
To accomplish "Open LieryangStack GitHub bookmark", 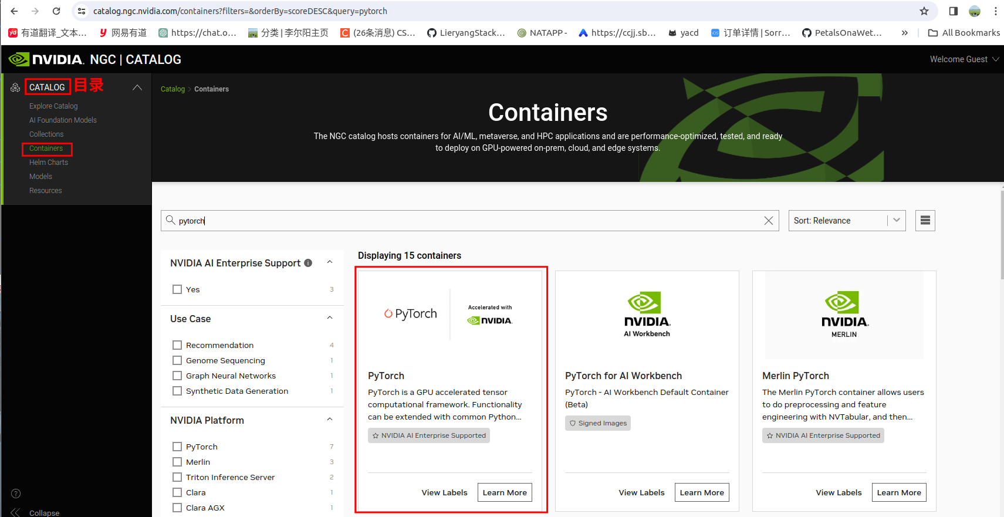I will [466, 33].
